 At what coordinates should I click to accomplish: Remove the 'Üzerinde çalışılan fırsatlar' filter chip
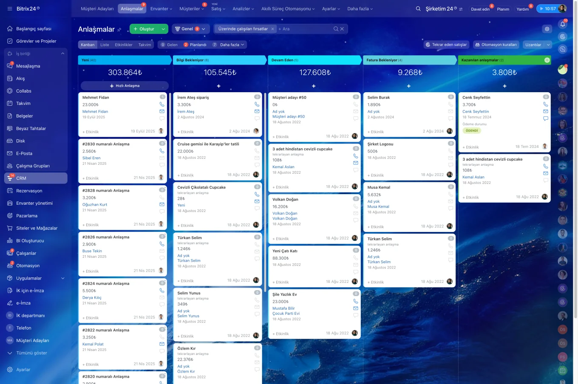(272, 29)
